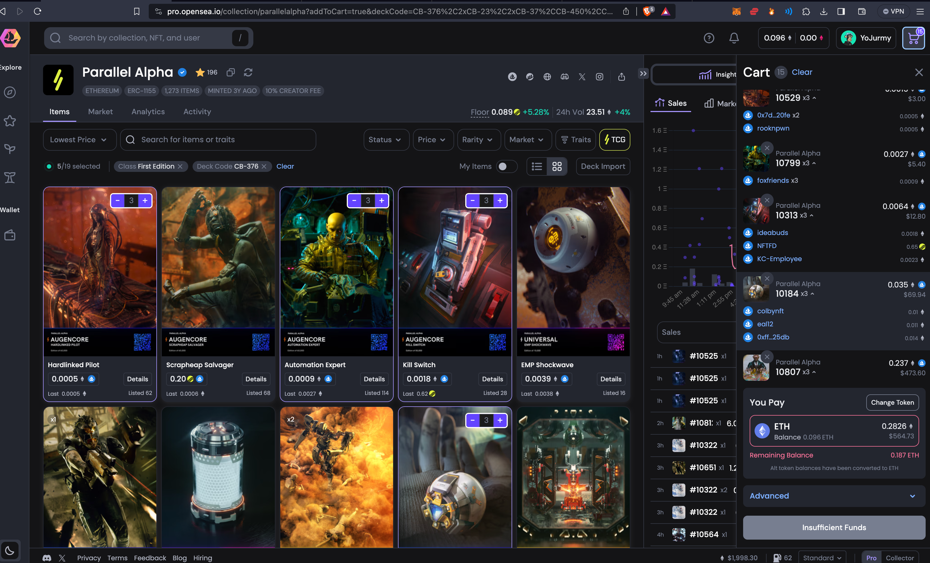The image size is (930, 563).
Task: Open collection Instagram icon
Action: [x=599, y=77]
